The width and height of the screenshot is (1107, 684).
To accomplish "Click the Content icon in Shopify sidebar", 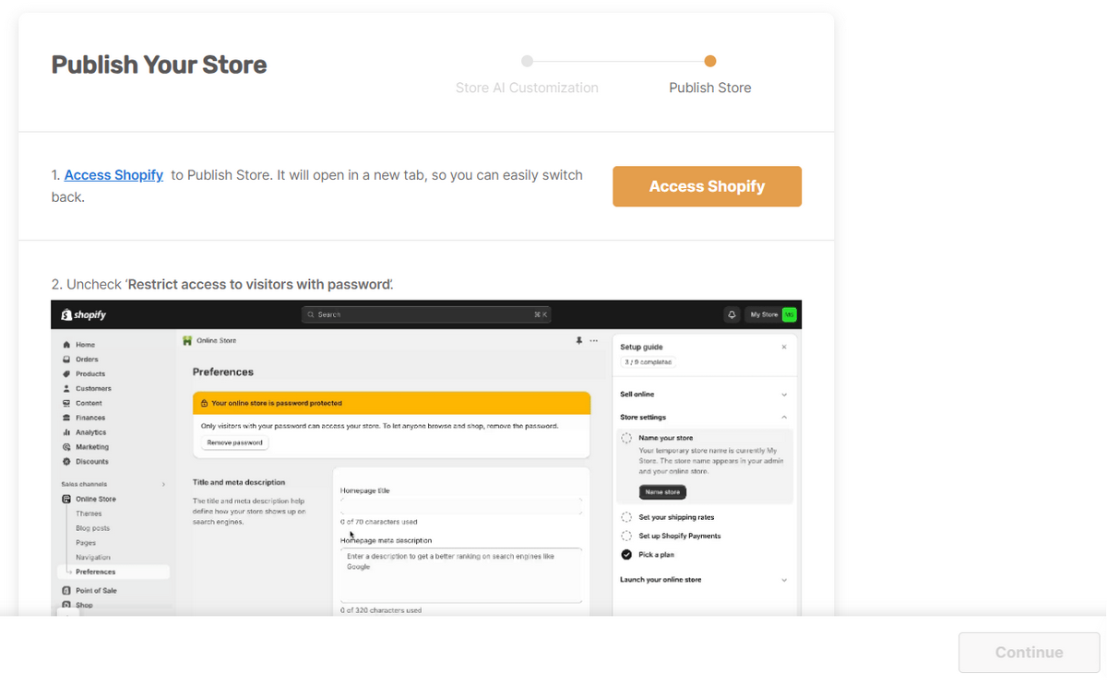I will pos(66,403).
